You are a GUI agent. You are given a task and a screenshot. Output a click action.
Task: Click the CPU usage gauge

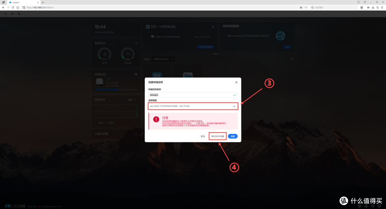tap(105, 54)
